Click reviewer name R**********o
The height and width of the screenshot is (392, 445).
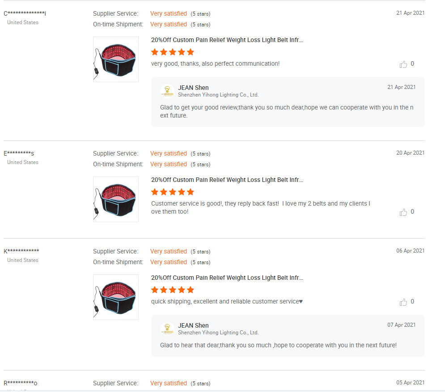coord(20,383)
